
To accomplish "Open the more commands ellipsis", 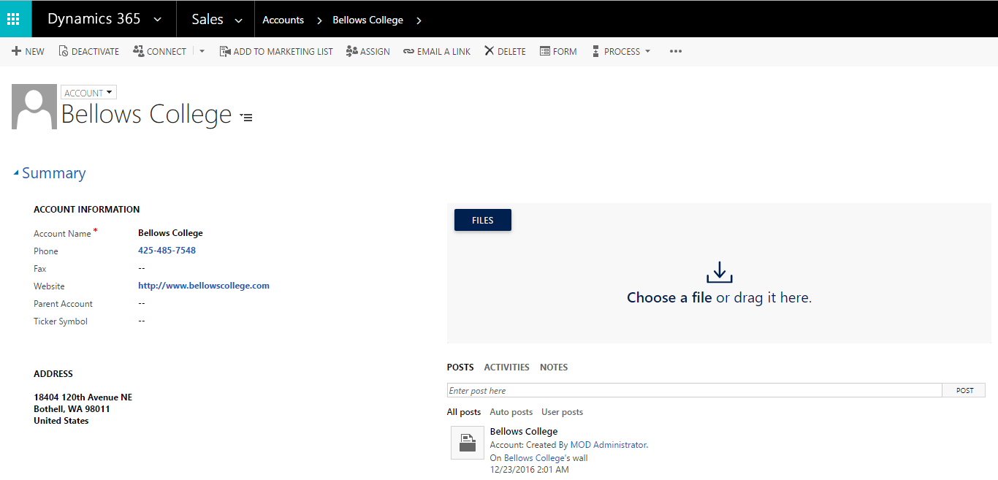I will [675, 50].
